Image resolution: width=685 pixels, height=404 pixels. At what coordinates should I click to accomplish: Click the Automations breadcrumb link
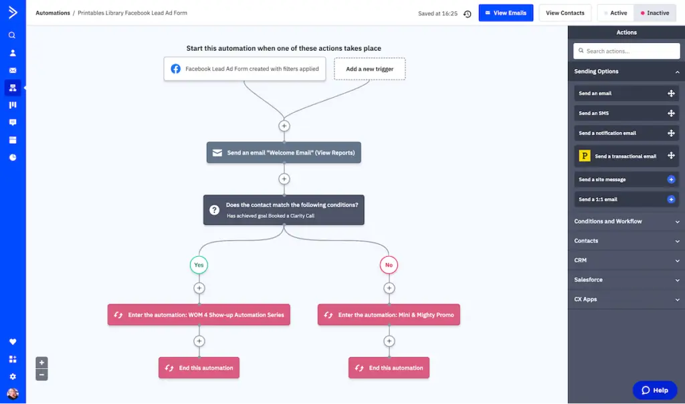coord(53,12)
